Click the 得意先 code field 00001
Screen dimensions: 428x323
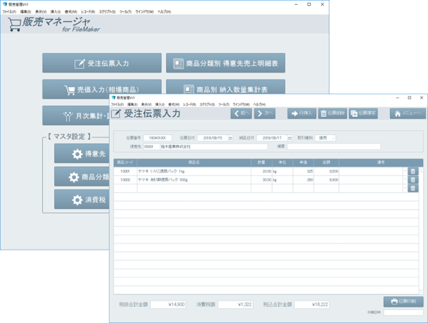click(151, 147)
